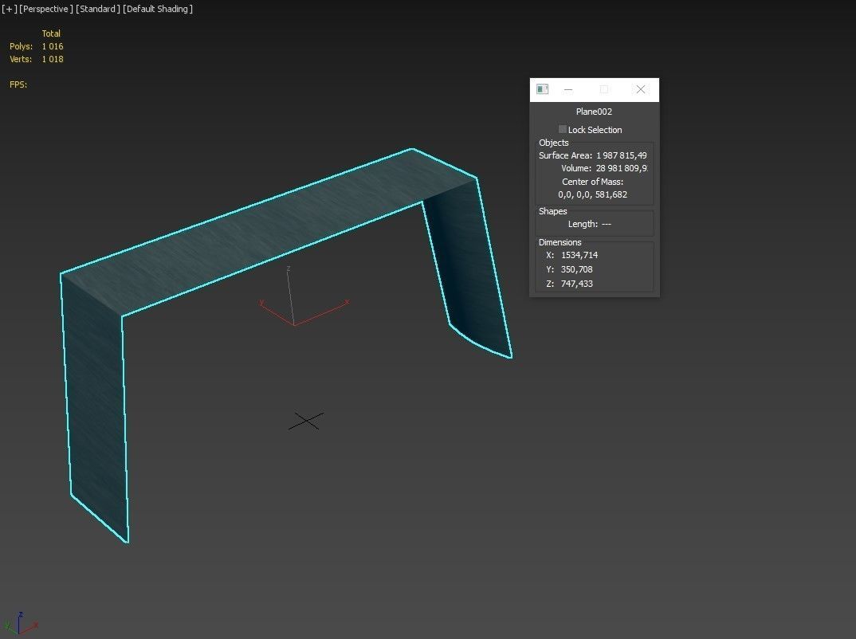Open the Perspective viewport label menu
856x639 pixels.
pyautogui.click(x=46, y=9)
